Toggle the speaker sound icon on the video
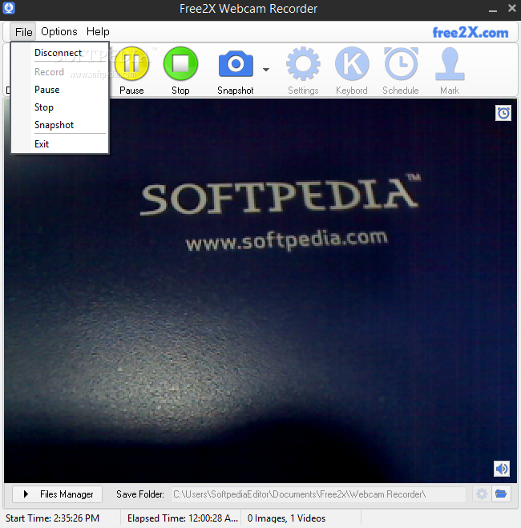The width and height of the screenshot is (521, 528). coord(502,469)
